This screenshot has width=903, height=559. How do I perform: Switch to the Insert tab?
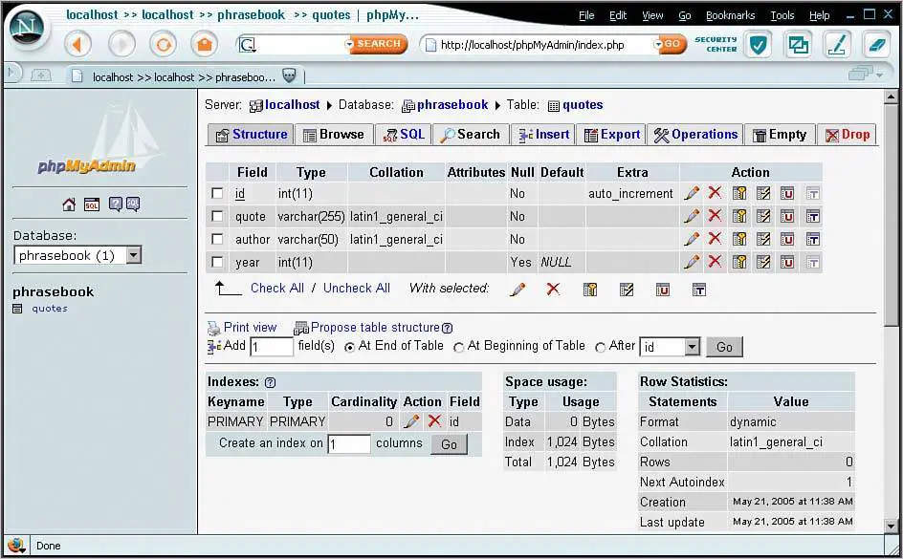pyautogui.click(x=543, y=135)
